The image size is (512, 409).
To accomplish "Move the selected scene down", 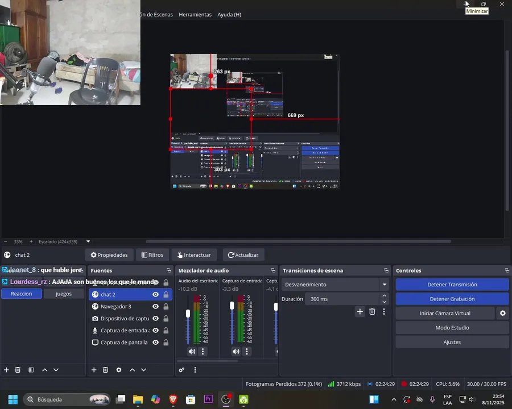I will [x=56, y=370].
